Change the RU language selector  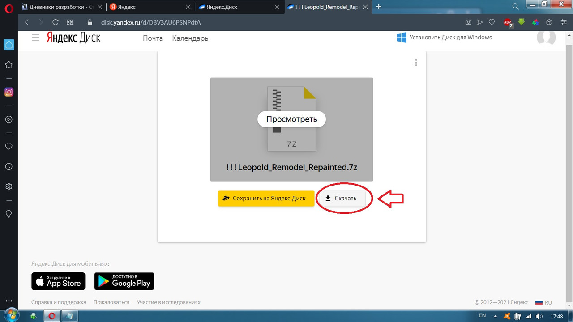coord(543,302)
